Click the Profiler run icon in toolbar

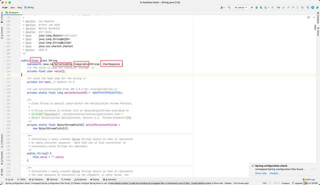(x=266, y=7)
